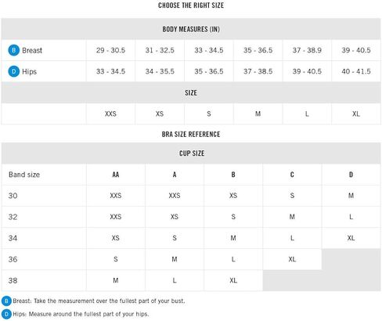Image resolution: width=382 pixels, height=321 pixels.
Task: Click the blue B icon beside Breast row
Action: [14, 50]
